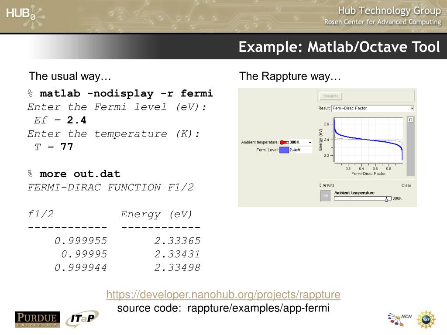Click the NCN logo
The image size is (447, 335).
400,319
